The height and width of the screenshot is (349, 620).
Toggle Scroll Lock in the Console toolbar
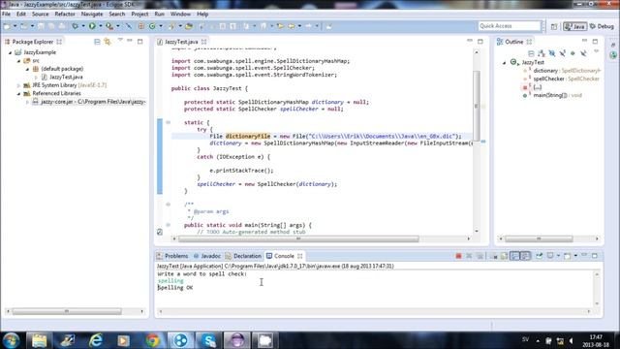pyautogui.click(x=494, y=256)
